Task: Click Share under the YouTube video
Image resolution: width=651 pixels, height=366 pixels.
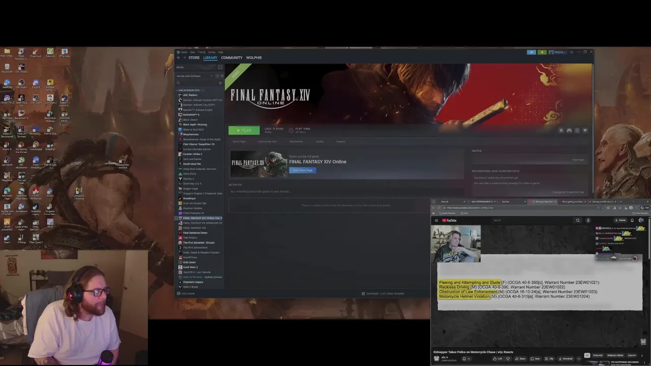Action: point(520,358)
